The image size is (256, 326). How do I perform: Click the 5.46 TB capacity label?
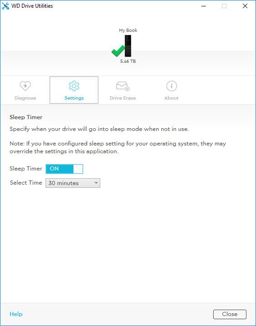click(x=128, y=61)
